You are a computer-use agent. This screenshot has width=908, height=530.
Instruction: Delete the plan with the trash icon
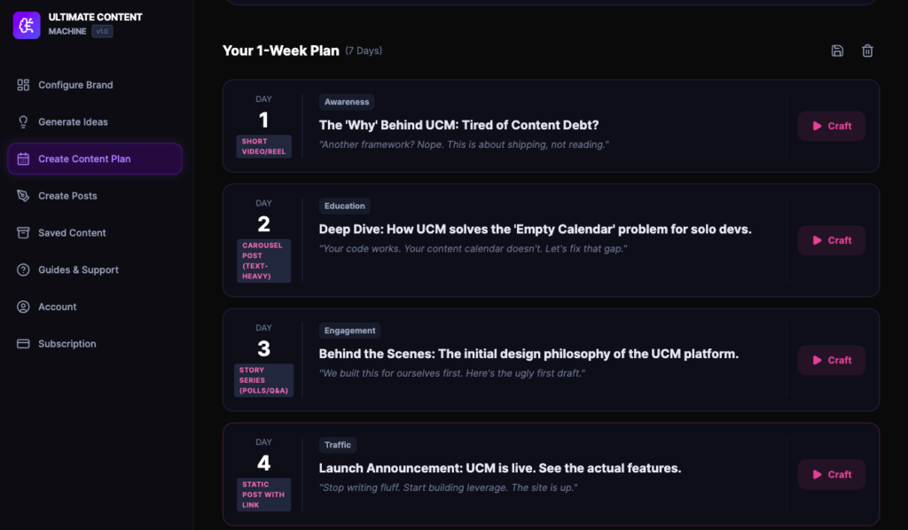867,51
